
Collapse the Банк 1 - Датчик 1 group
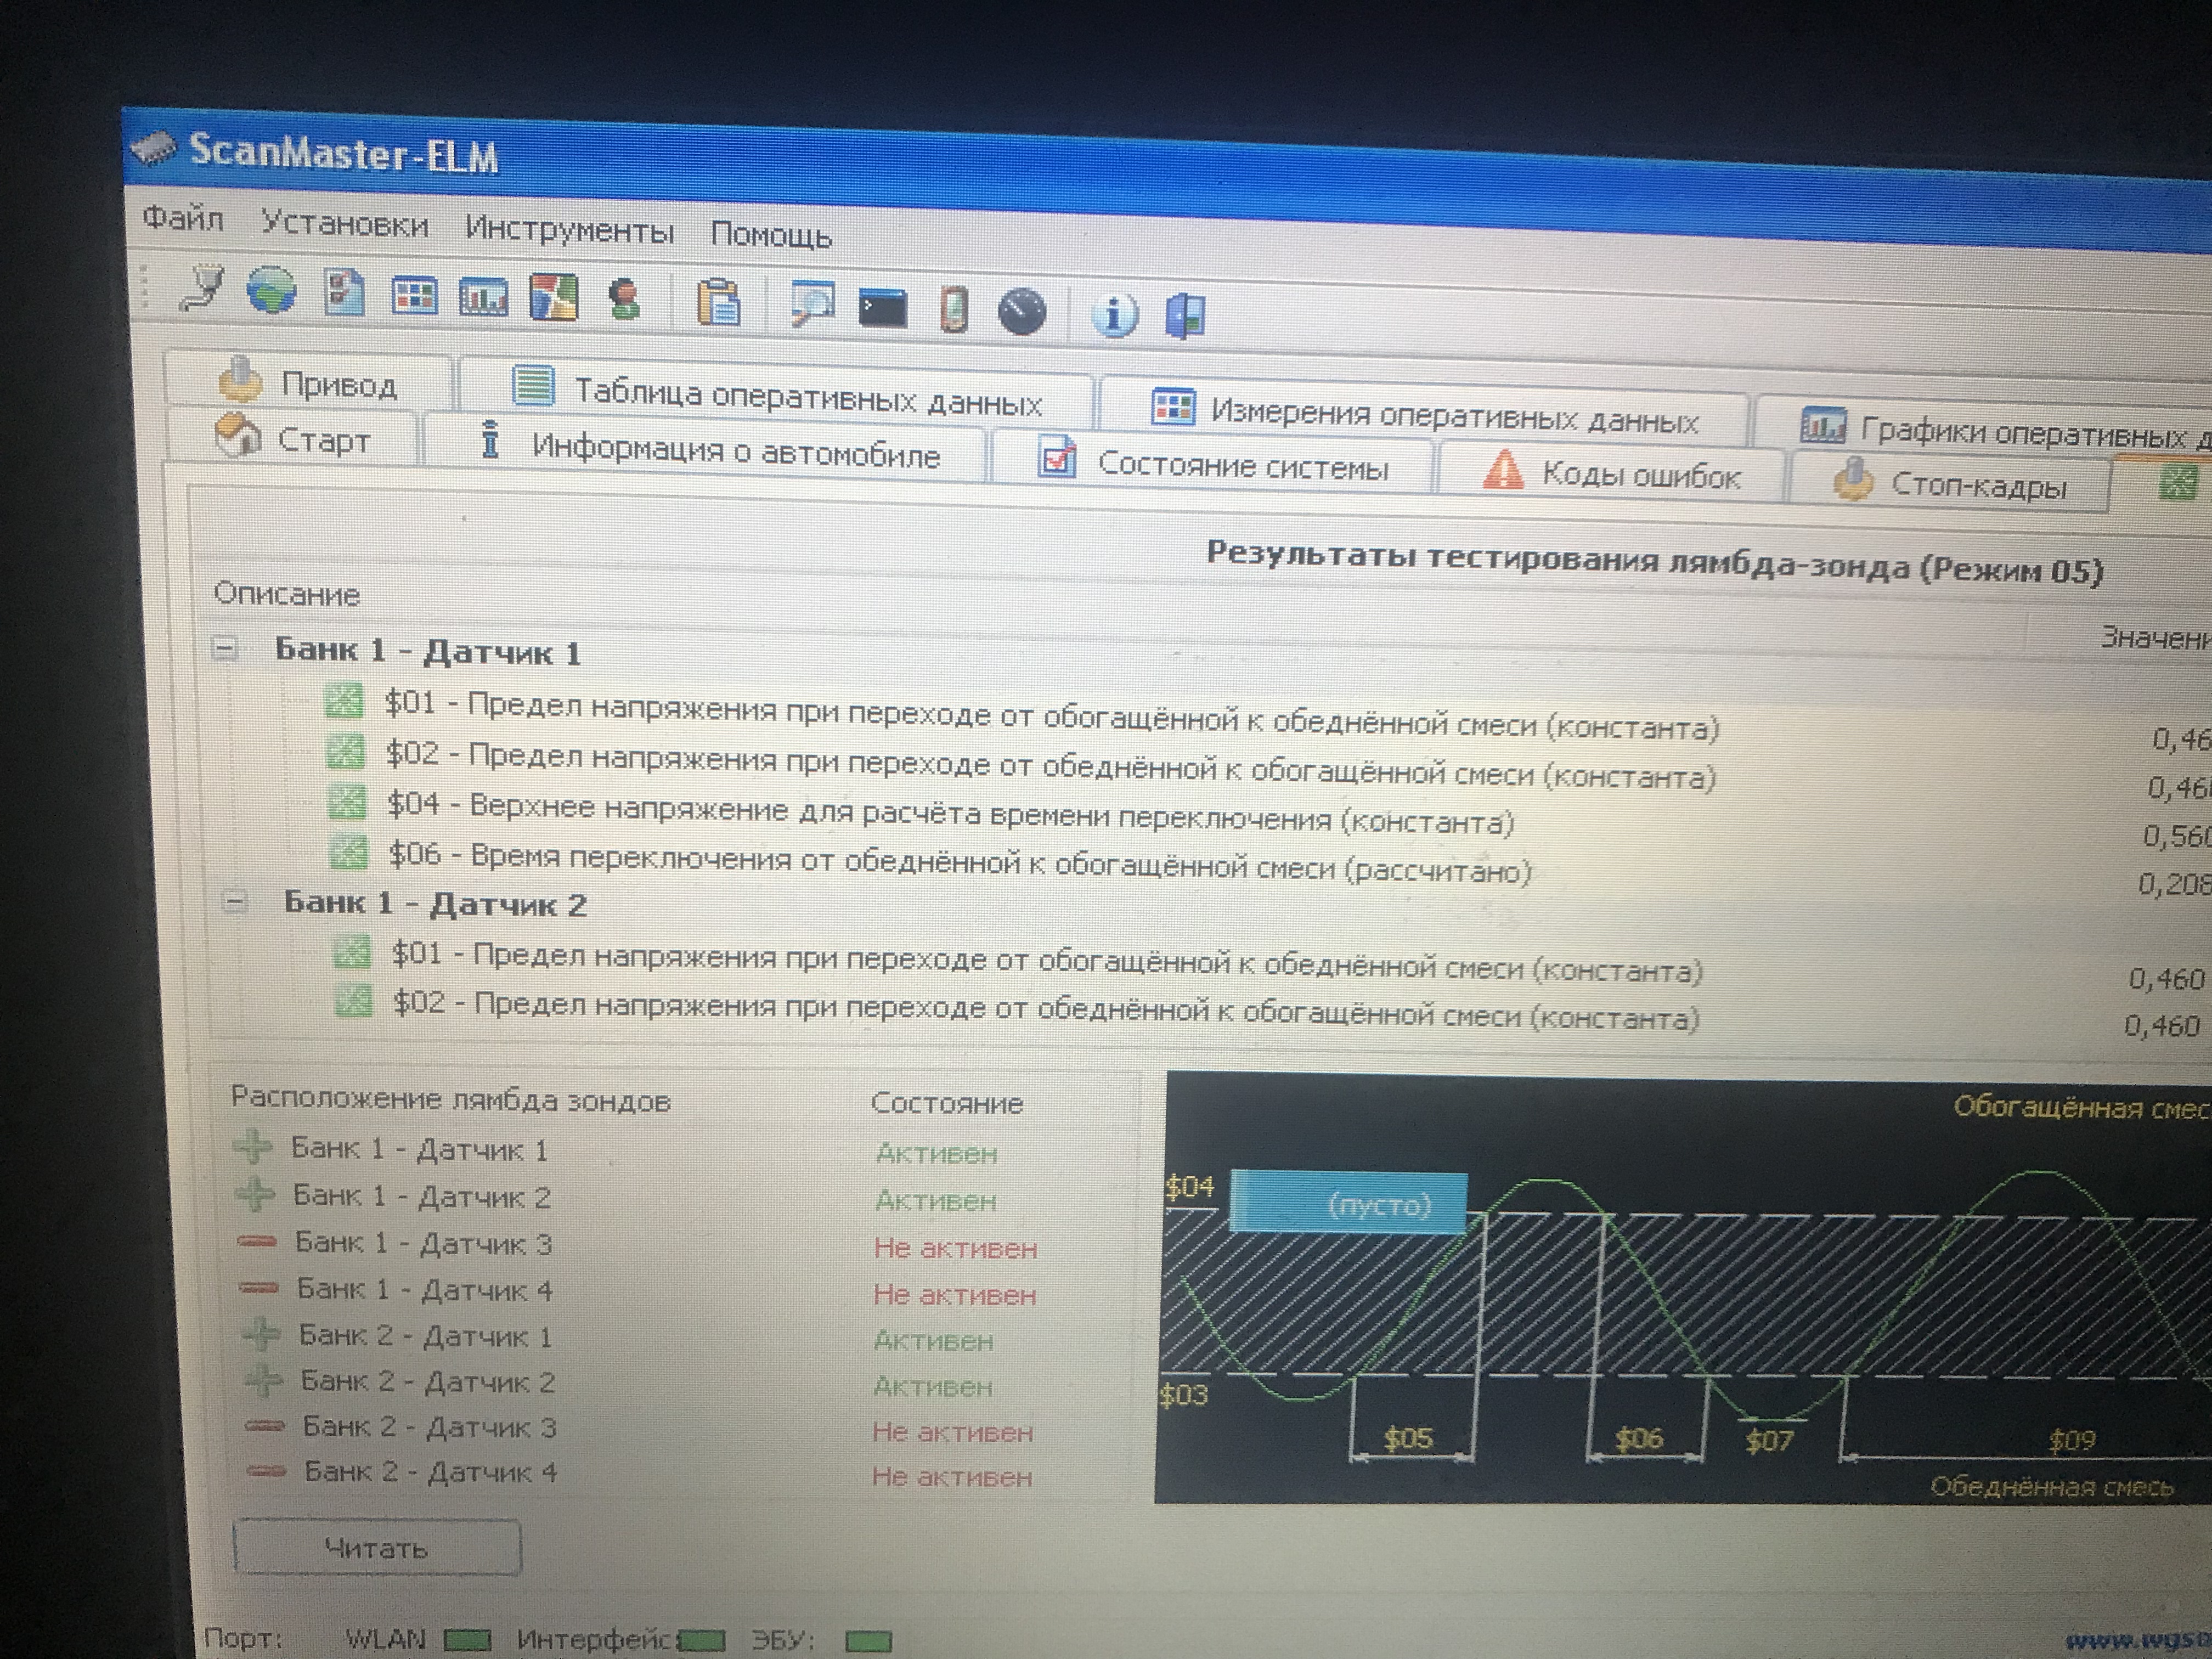click(x=225, y=649)
